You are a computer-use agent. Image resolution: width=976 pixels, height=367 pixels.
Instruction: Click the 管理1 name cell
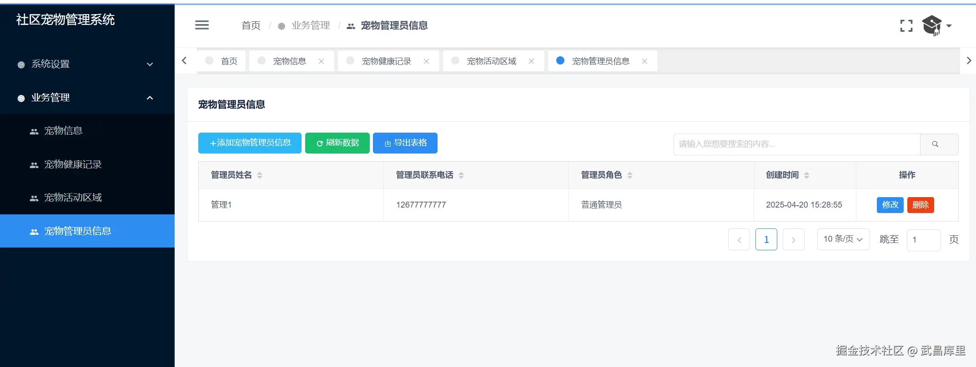pyautogui.click(x=291, y=205)
